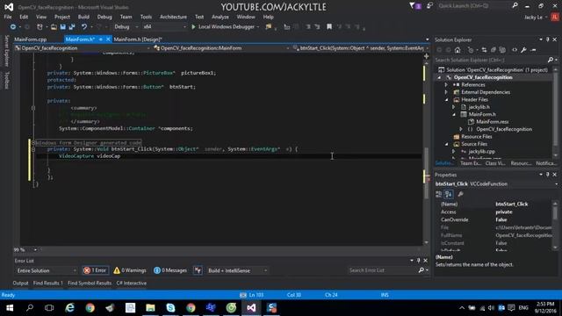Click the Navigate Backward toolbar icon
The width and height of the screenshot is (562, 316).
tap(13, 27)
